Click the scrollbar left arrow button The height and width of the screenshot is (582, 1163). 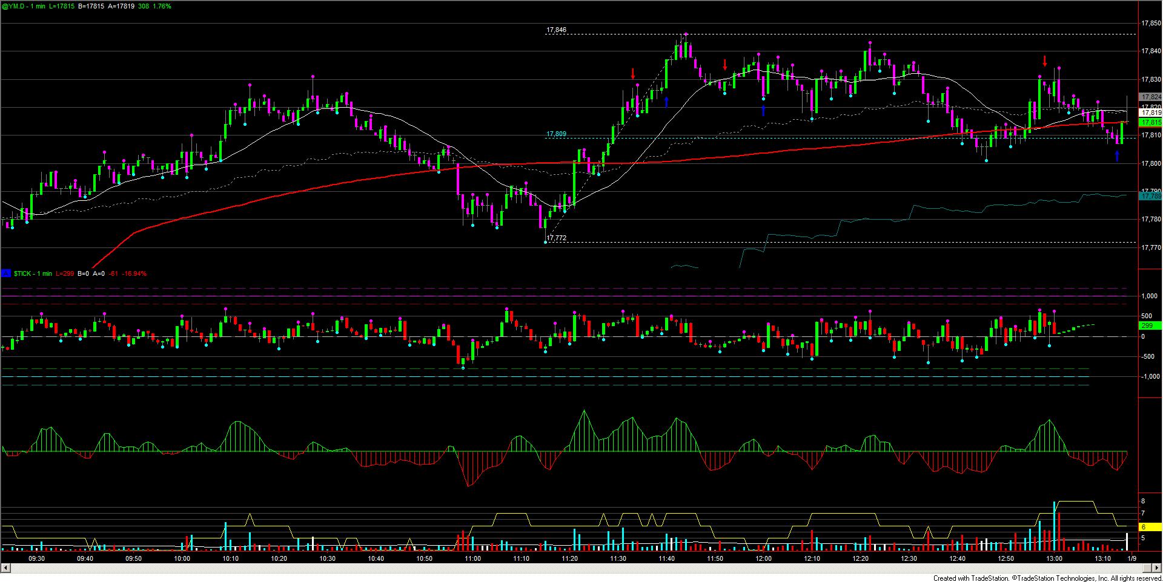coord(5,568)
